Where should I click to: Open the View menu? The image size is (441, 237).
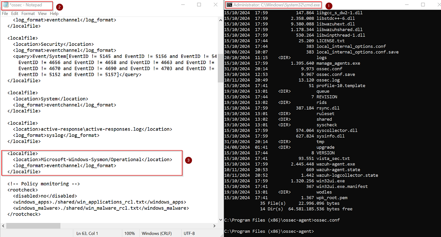pos(42,13)
